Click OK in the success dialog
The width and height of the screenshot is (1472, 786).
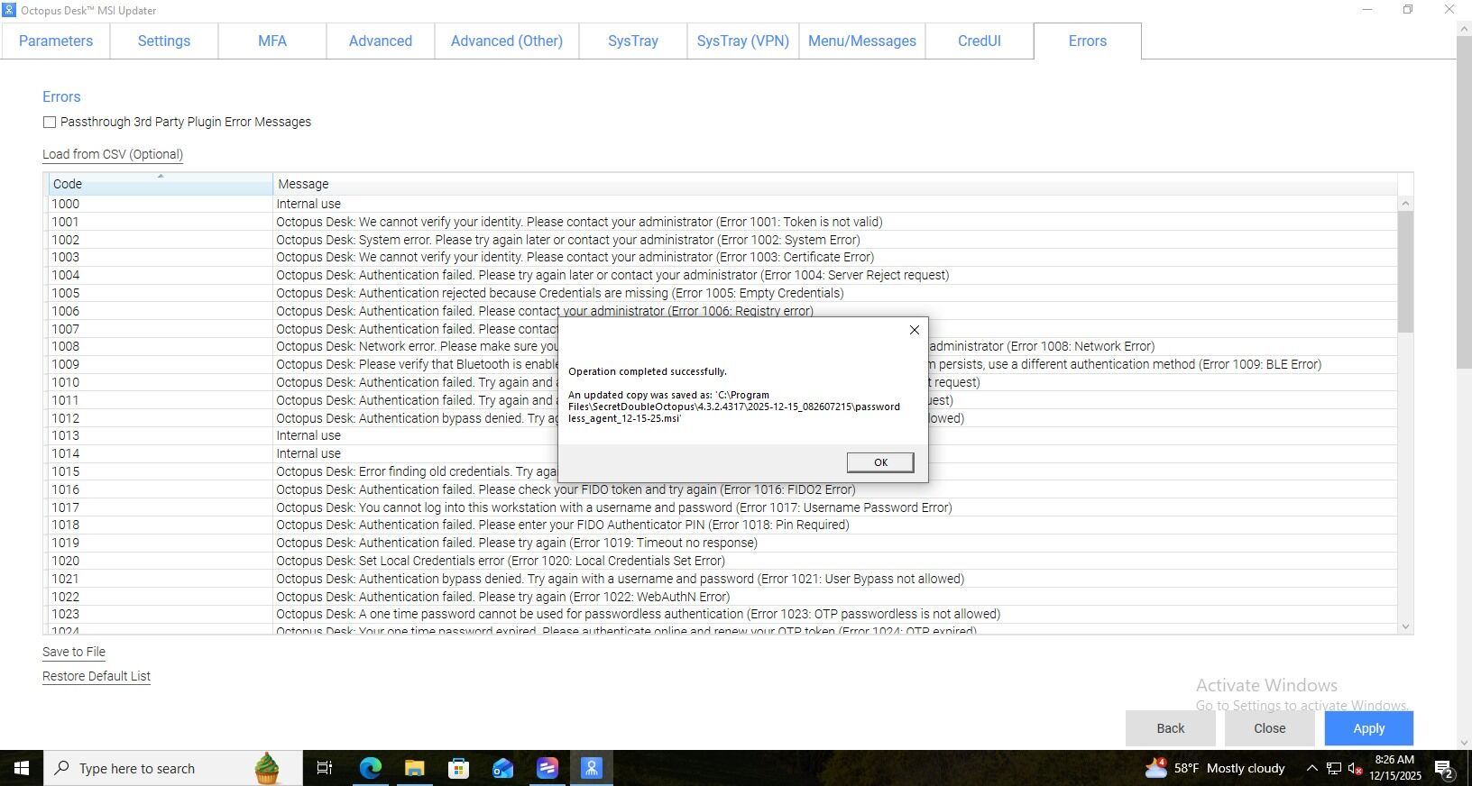pos(880,462)
